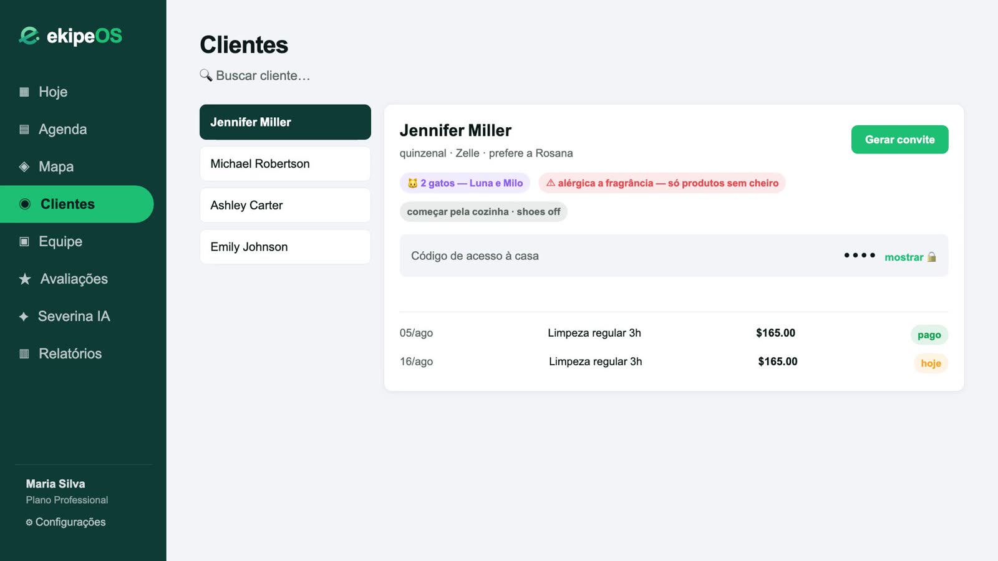Click the ekipeOS logo icon
Image resolution: width=998 pixels, height=561 pixels.
(29, 36)
